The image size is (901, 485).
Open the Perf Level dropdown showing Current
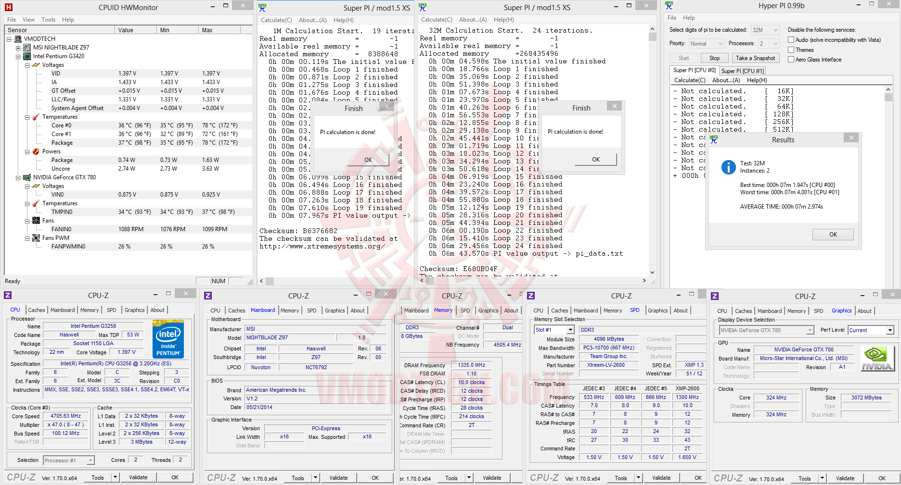(x=871, y=330)
